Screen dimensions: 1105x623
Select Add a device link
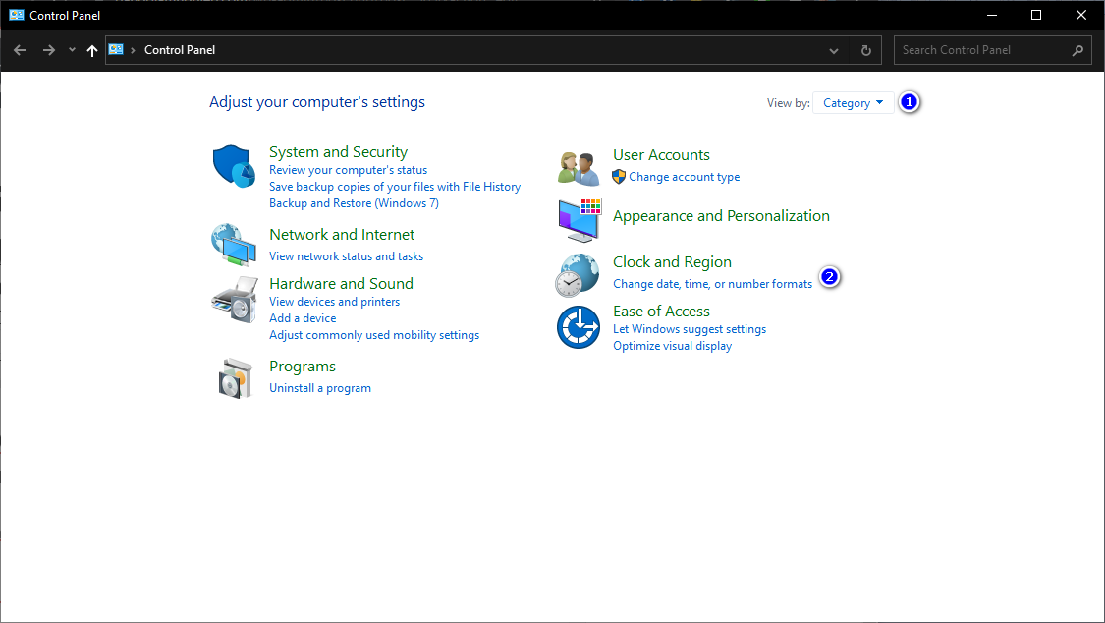coord(303,318)
